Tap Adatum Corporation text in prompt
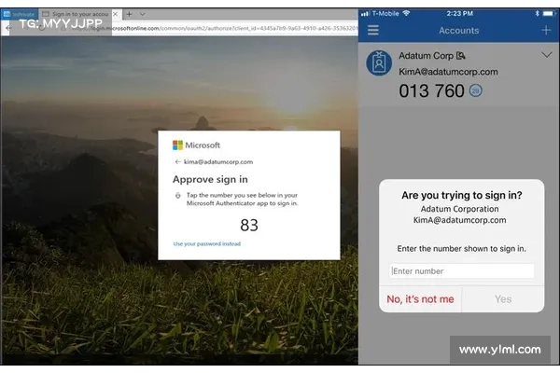This screenshot has height=373, width=560. point(459,209)
